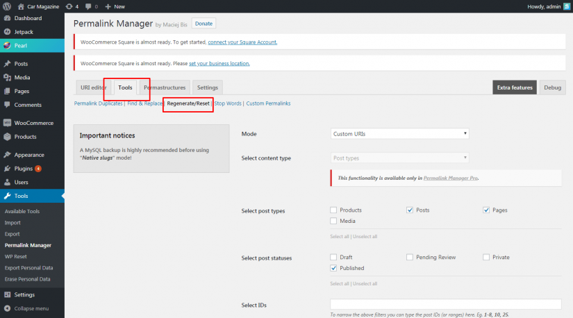Uncheck the Posts post type checkbox

coord(410,210)
